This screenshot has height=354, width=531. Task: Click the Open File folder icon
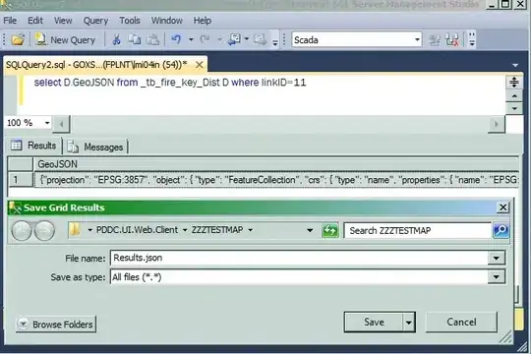tap(18, 40)
